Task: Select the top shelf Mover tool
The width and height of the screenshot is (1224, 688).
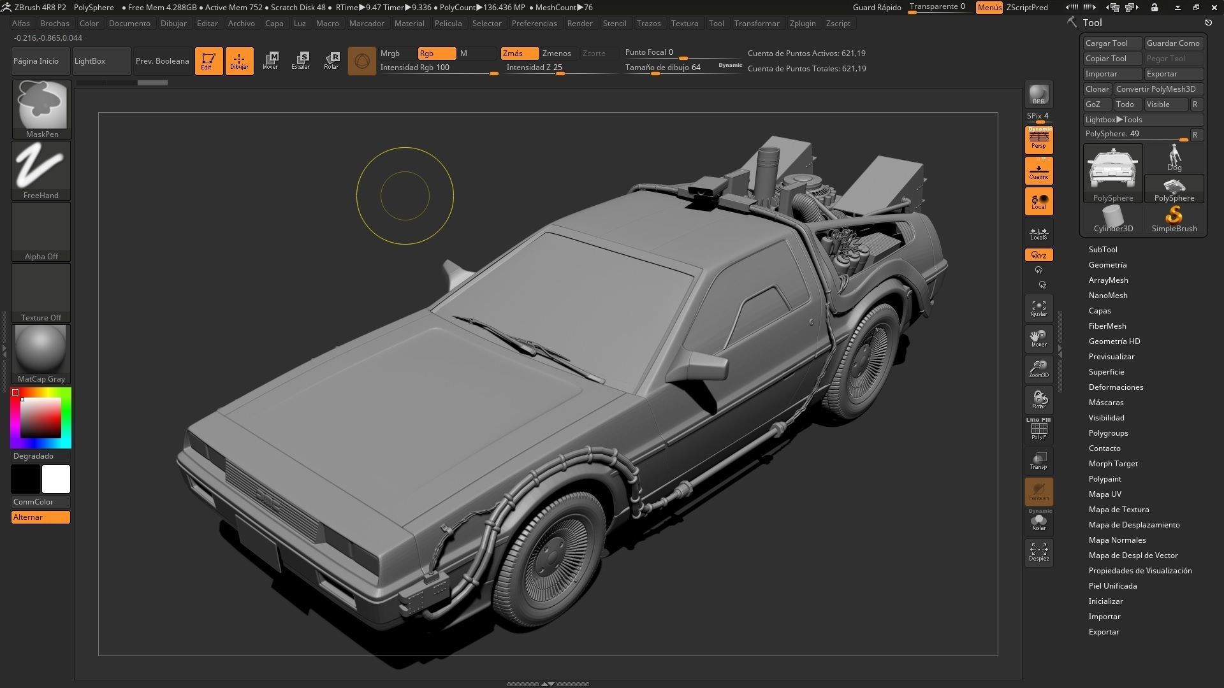Action: [x=270, y=61]
